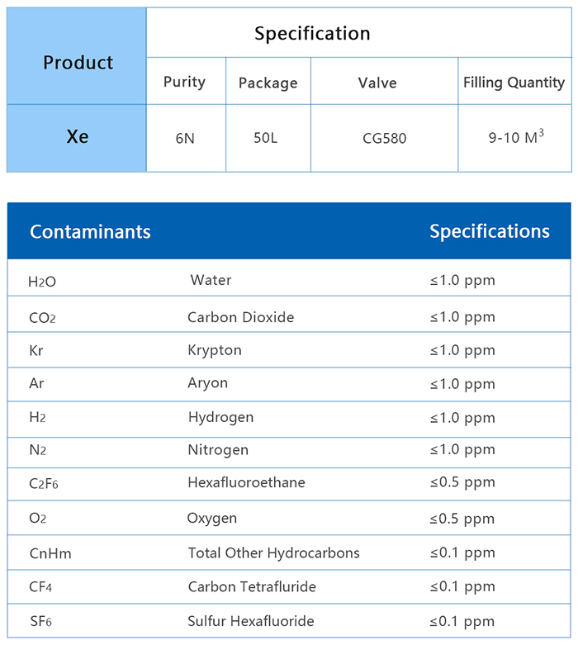Click the Contaminants header label
The height and width of the screenshot is (645, 578).
pyautogui.click(x=90, y=231)
